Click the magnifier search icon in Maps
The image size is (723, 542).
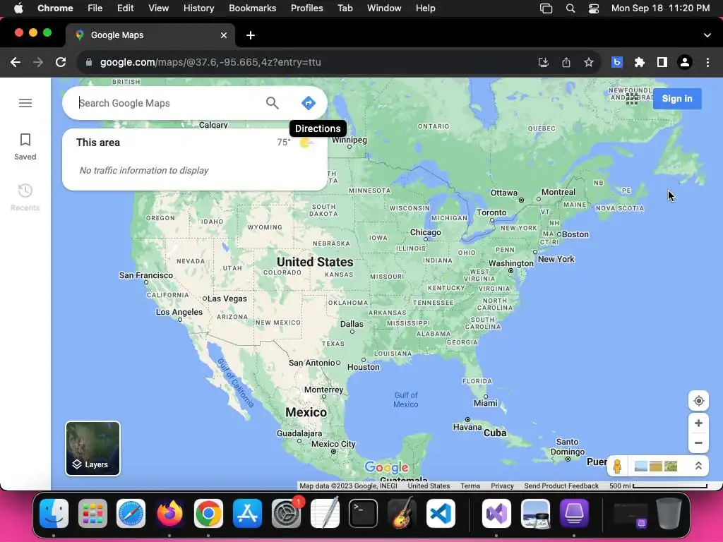pyautogui.click(x=273, y=103)
